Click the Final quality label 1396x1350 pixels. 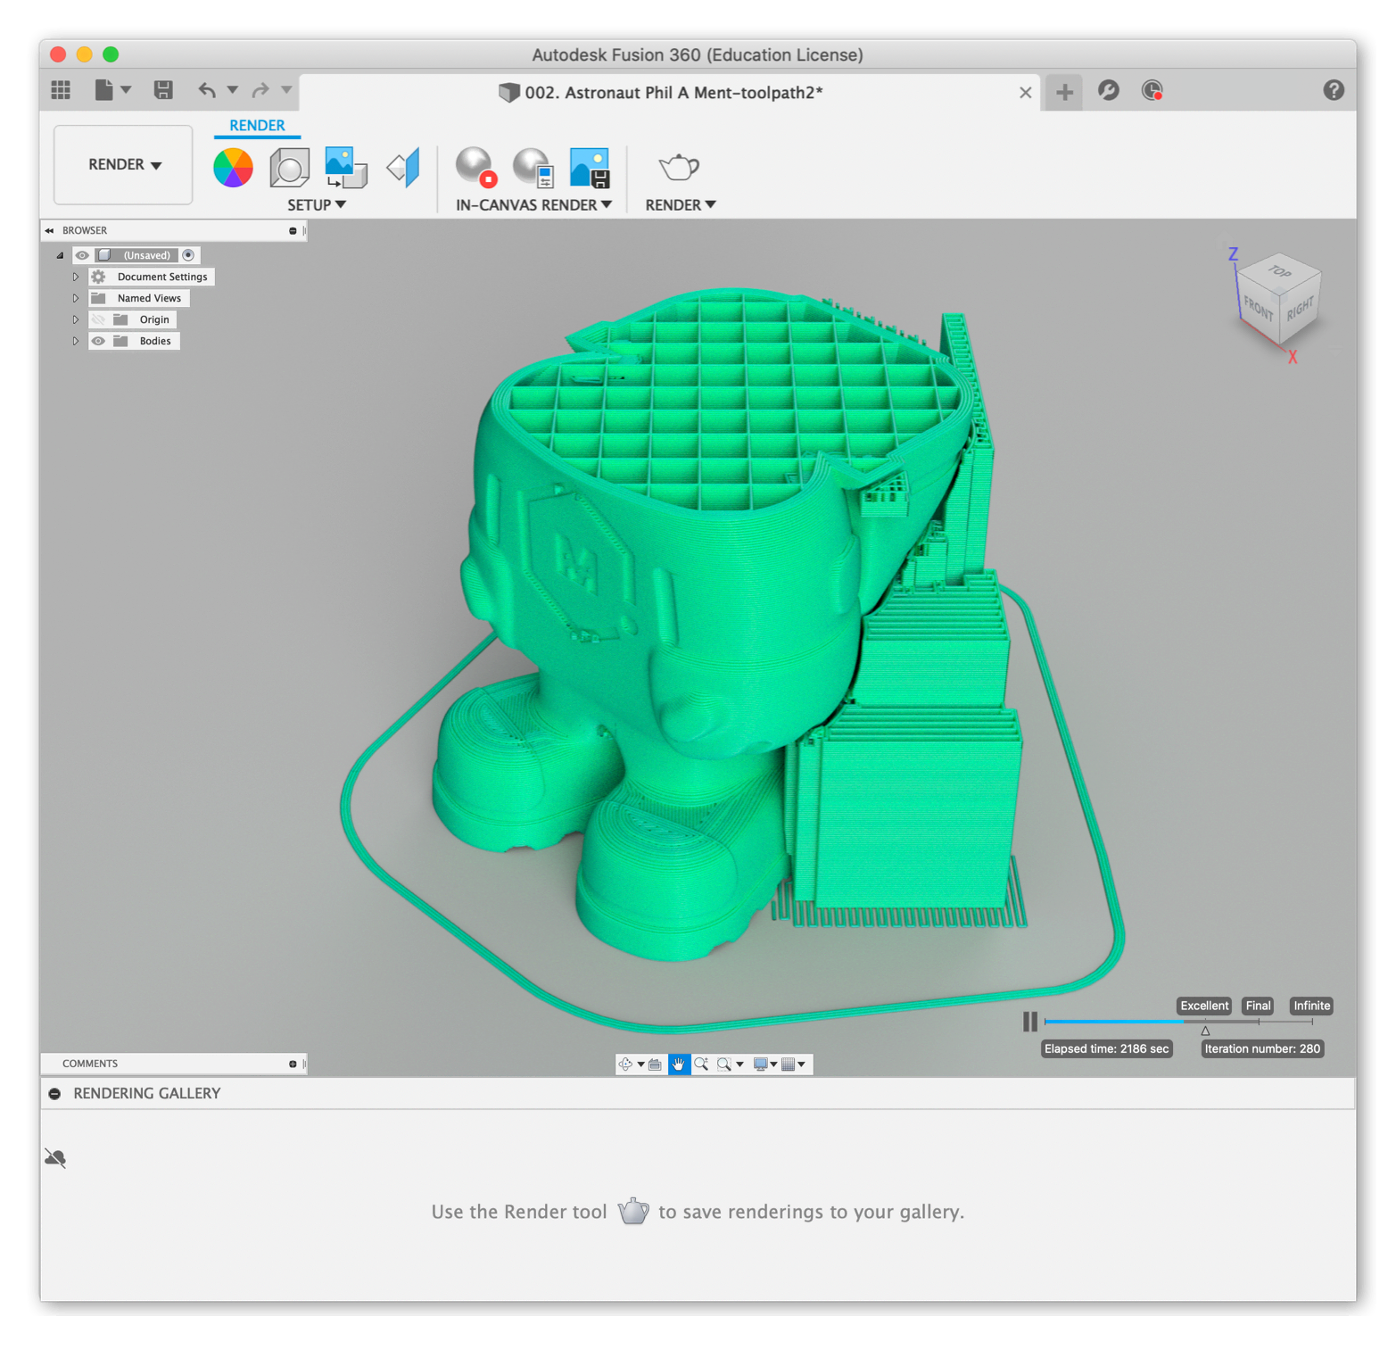(x=1258, y=1006)
